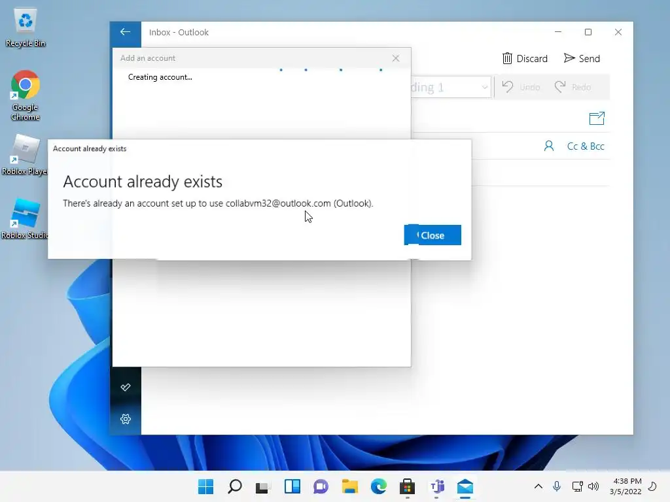The width and height of the screenshot is (670, 502).
Task: Discard the current email draft
Action: coord(525,58)
